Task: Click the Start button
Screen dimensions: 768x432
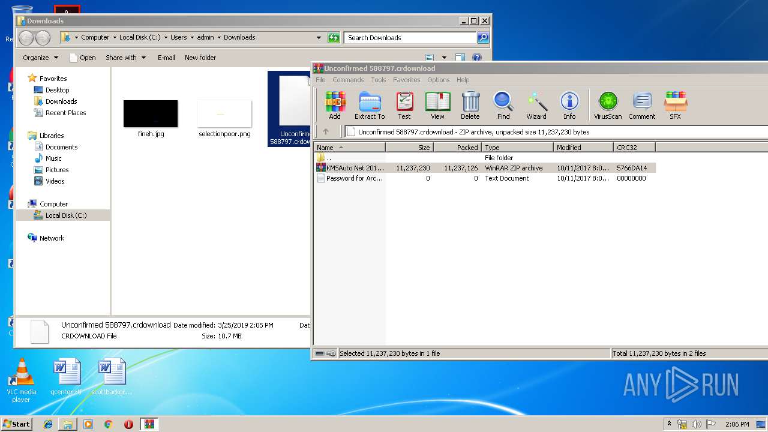Action: point(16,424)
